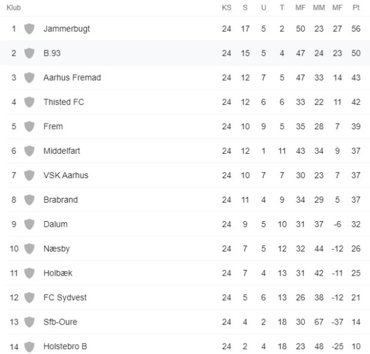Click the KS matches played column header
Viewport: 370px width, 354px height.
coord(227,8)
